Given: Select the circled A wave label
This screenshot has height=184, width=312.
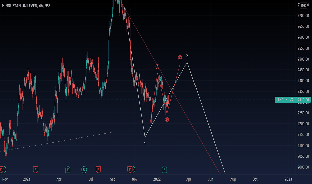Looking at the screenshot, I should point(157,67).
